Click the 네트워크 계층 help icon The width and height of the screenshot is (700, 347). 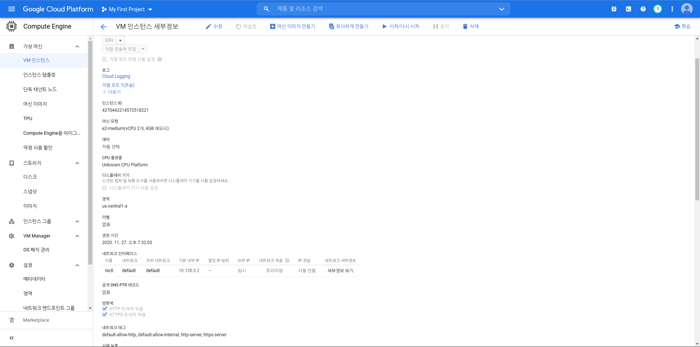pyautogui.click(x=287, y=260)
